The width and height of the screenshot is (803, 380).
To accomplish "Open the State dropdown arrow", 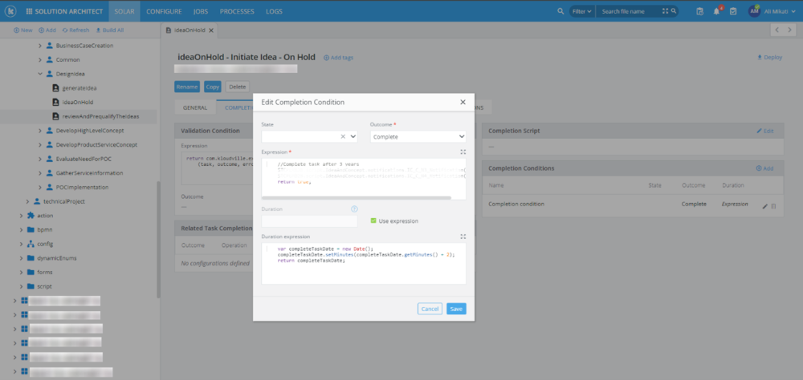I will coord(353,136).
